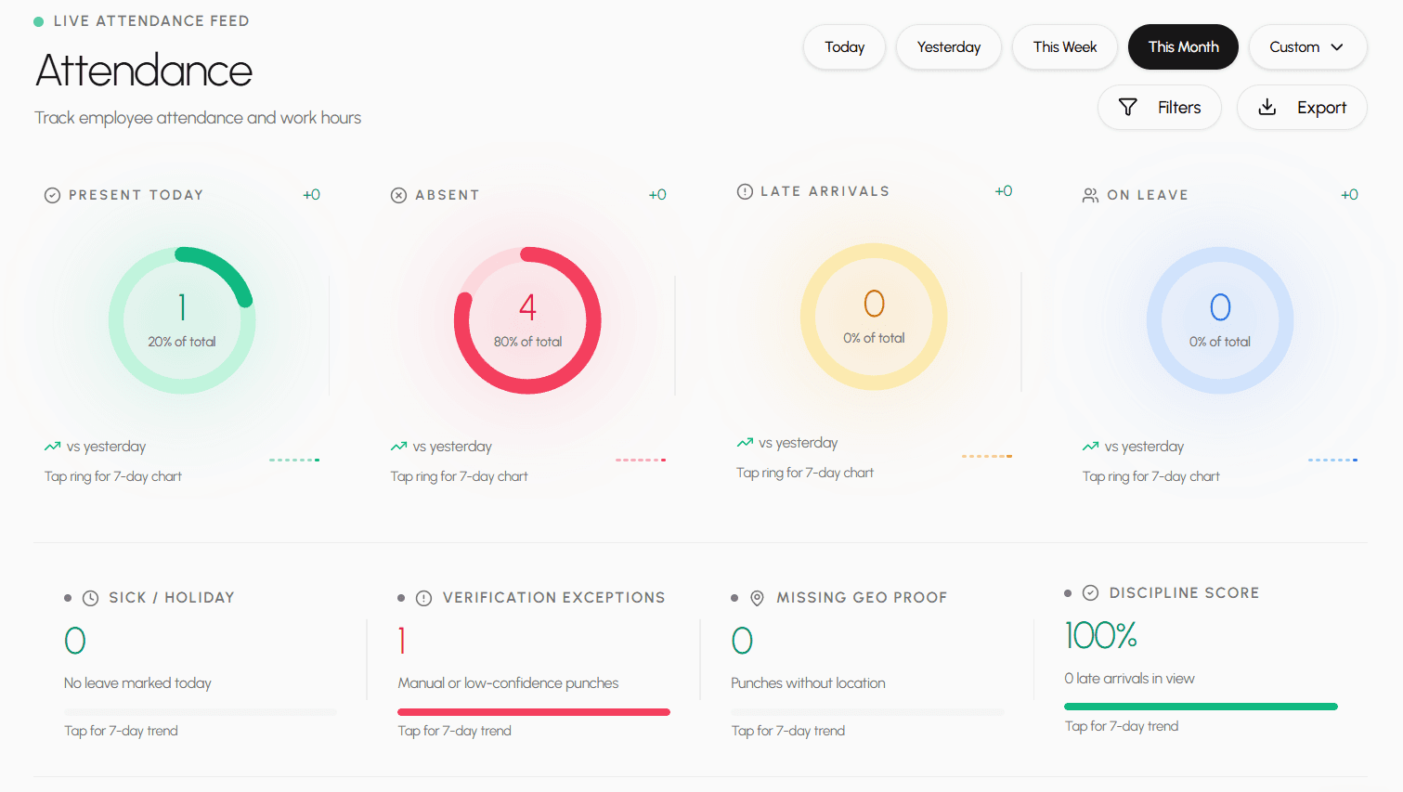Click 'Punches without location' text

(808, 683)
